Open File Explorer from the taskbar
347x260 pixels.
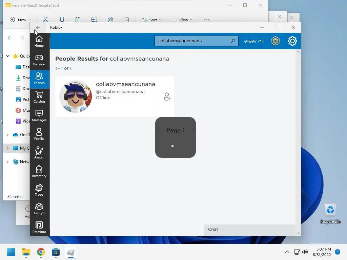click(26, 252)
